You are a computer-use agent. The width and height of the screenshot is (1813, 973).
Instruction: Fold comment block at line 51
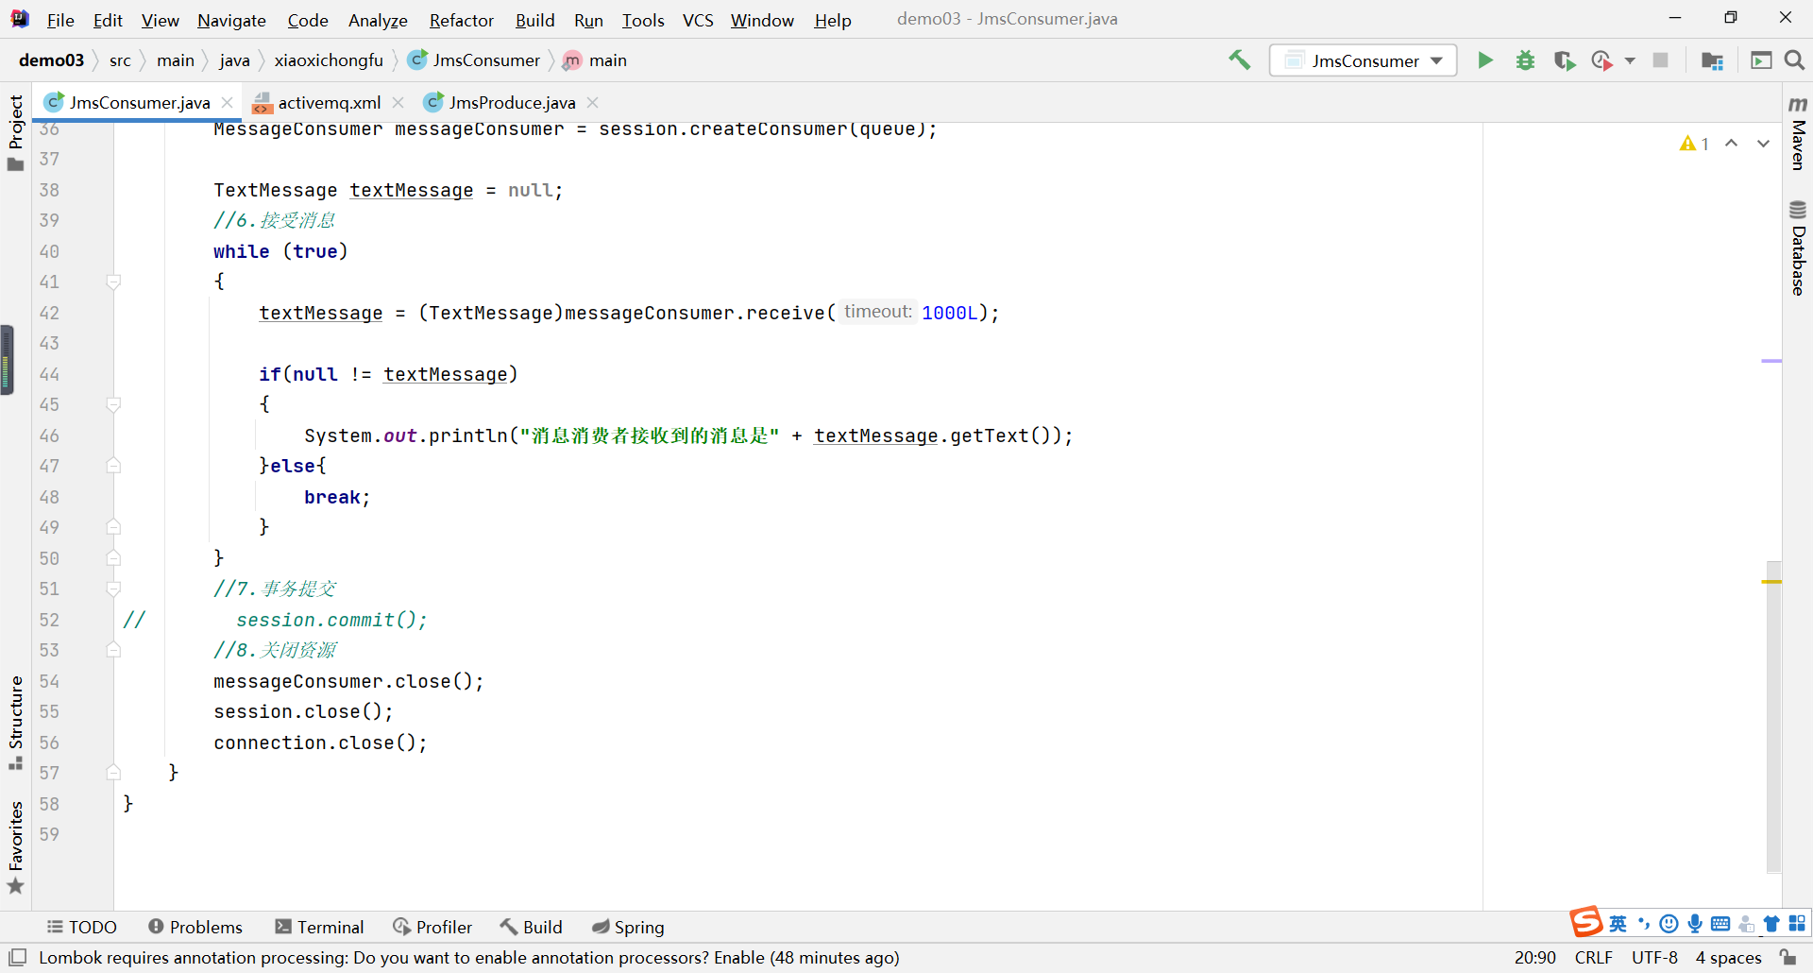(x=113, y=589)
